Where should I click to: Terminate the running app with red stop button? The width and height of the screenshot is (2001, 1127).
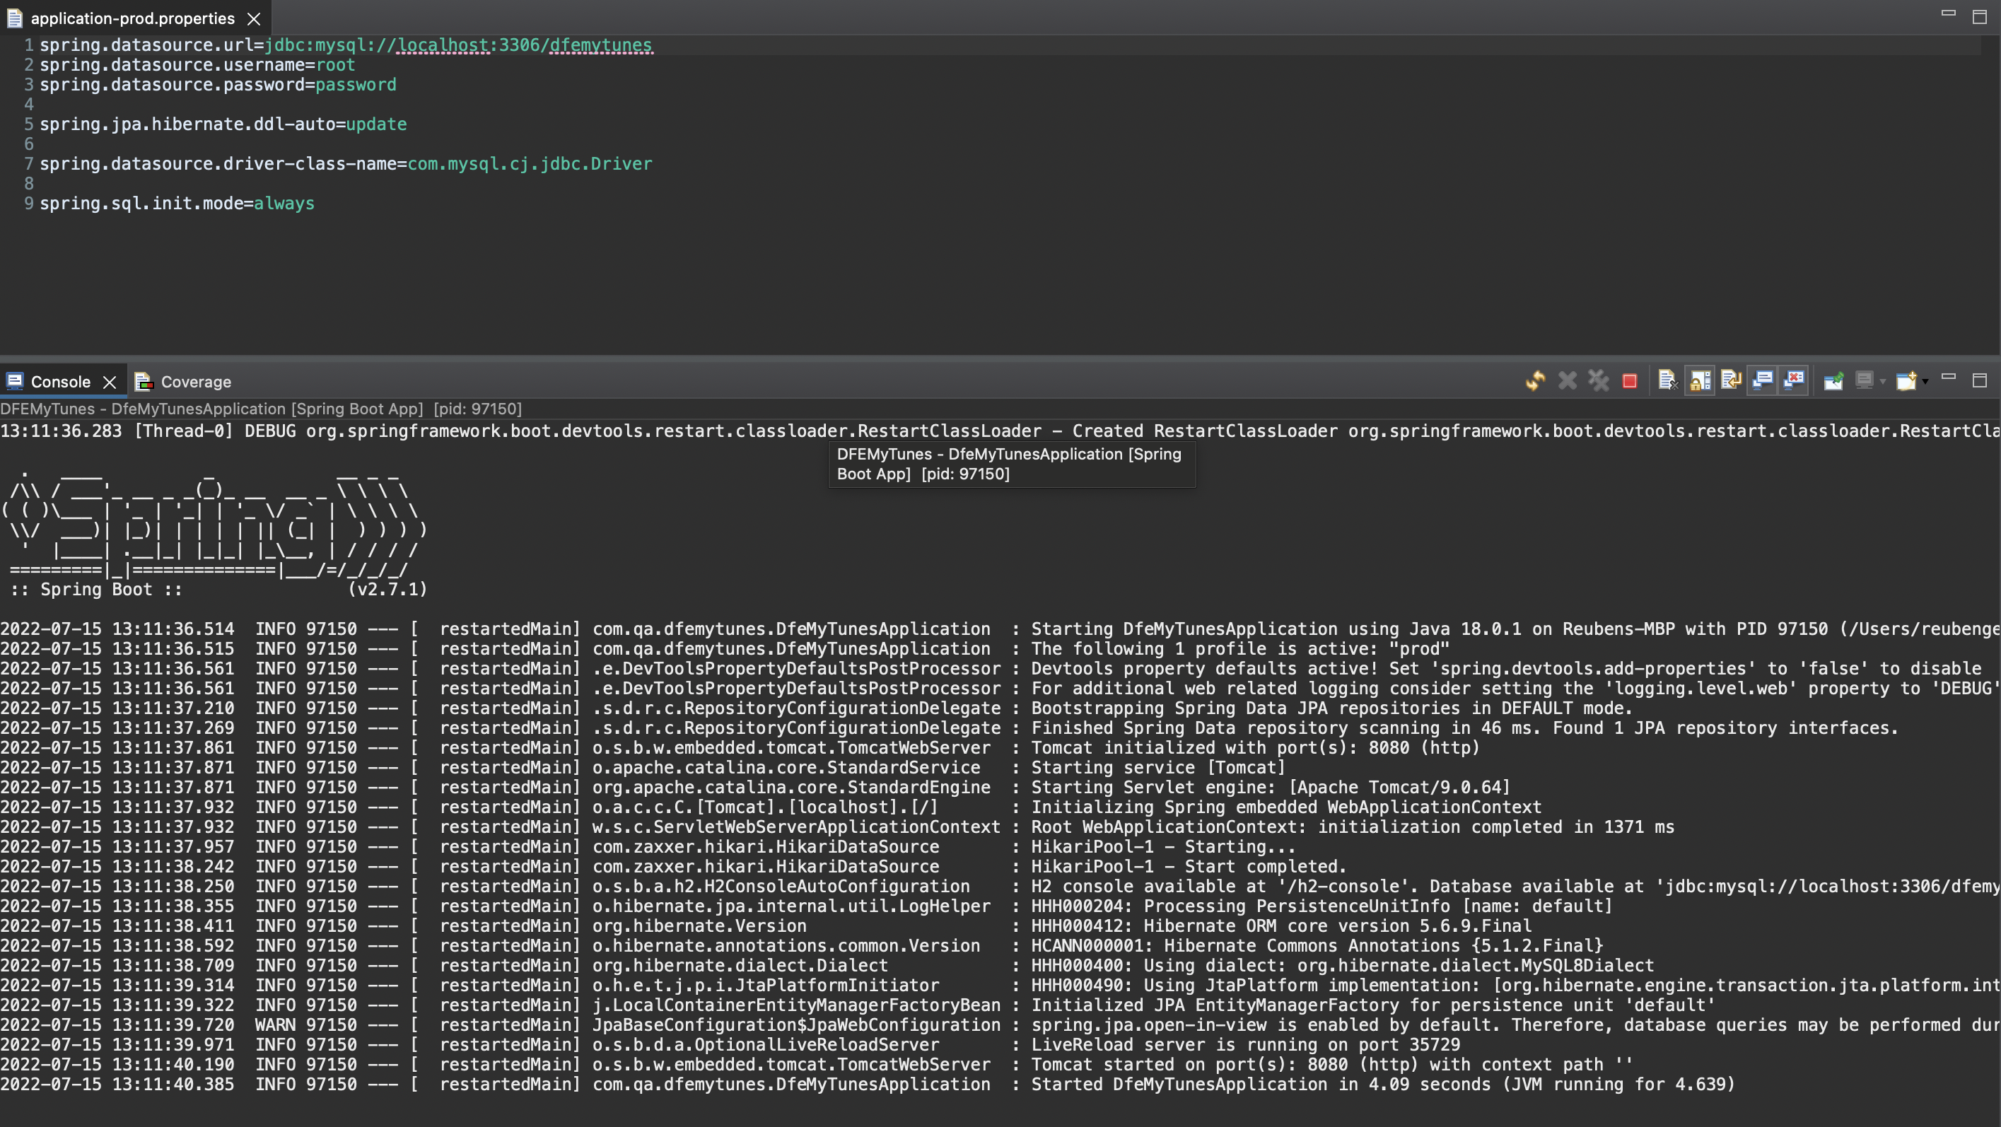pyautogui.click(x=1629, y=380)
